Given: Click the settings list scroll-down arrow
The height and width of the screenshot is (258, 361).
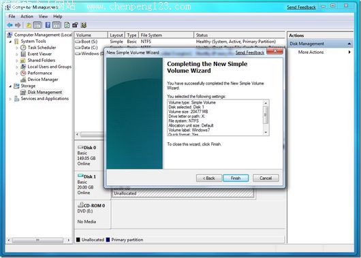Looking at the screenshot, I should tap(266, 132).
